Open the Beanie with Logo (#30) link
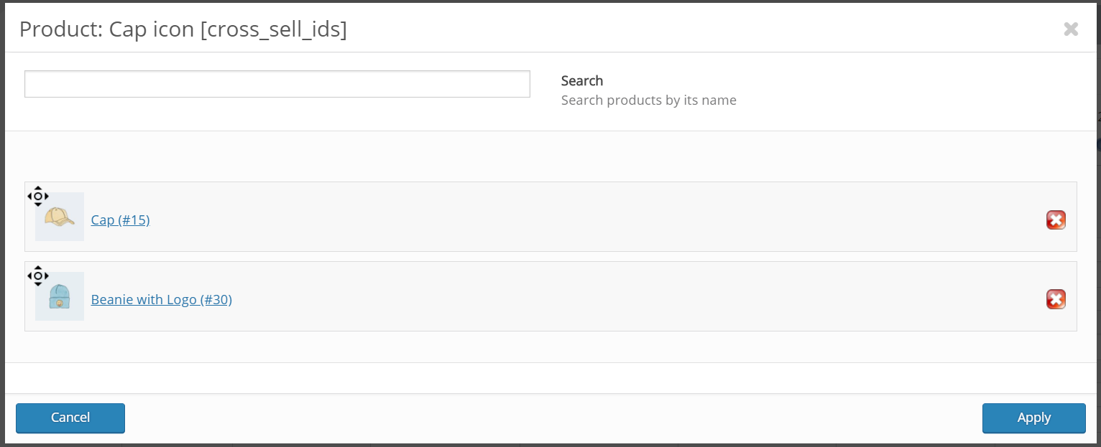The width and height of the screenshot is (1101, 447). pos(161,299)
